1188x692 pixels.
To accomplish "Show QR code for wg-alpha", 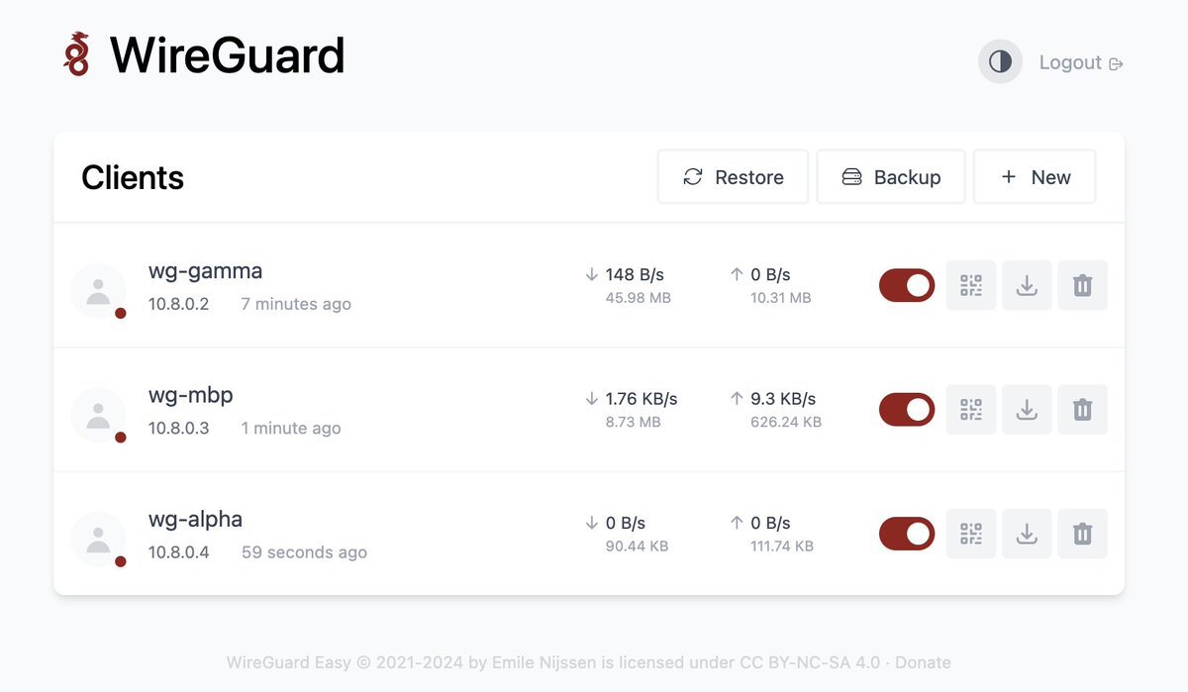I will pyautogui.click(x=971, y=534).
